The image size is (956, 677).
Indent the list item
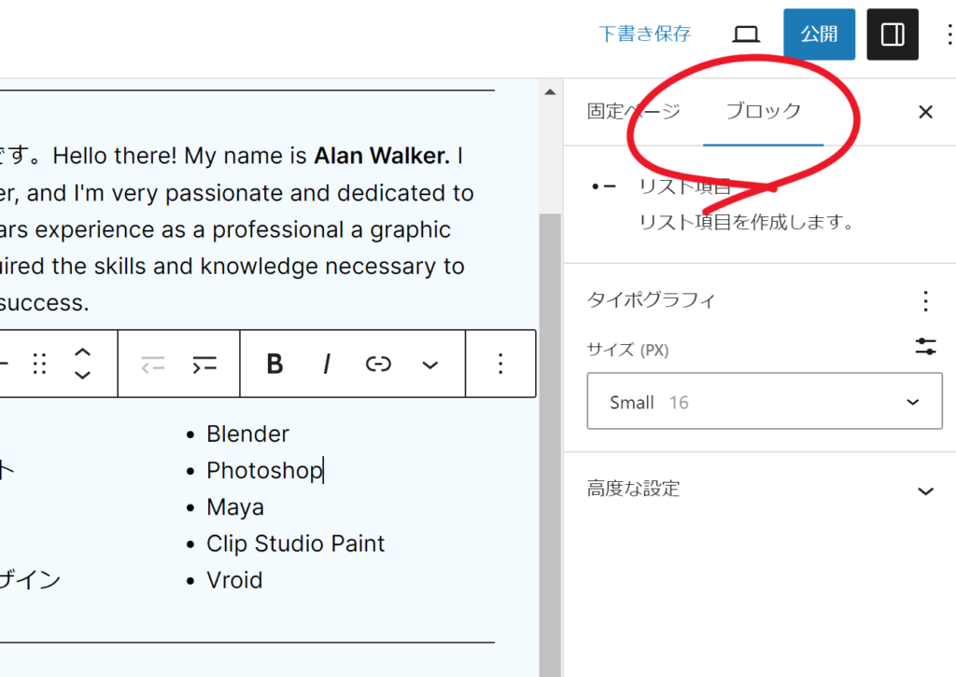tap(204, 364)
